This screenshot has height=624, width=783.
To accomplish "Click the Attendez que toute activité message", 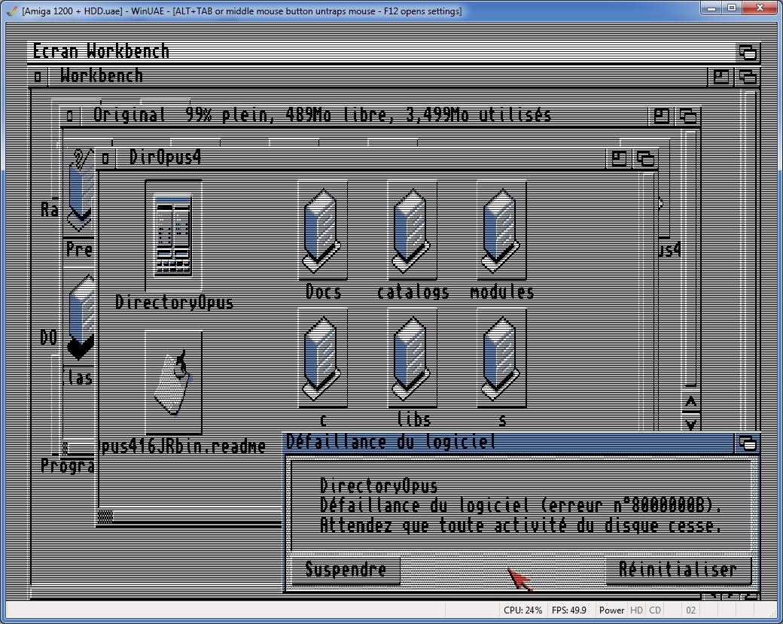I will [521, 525].
